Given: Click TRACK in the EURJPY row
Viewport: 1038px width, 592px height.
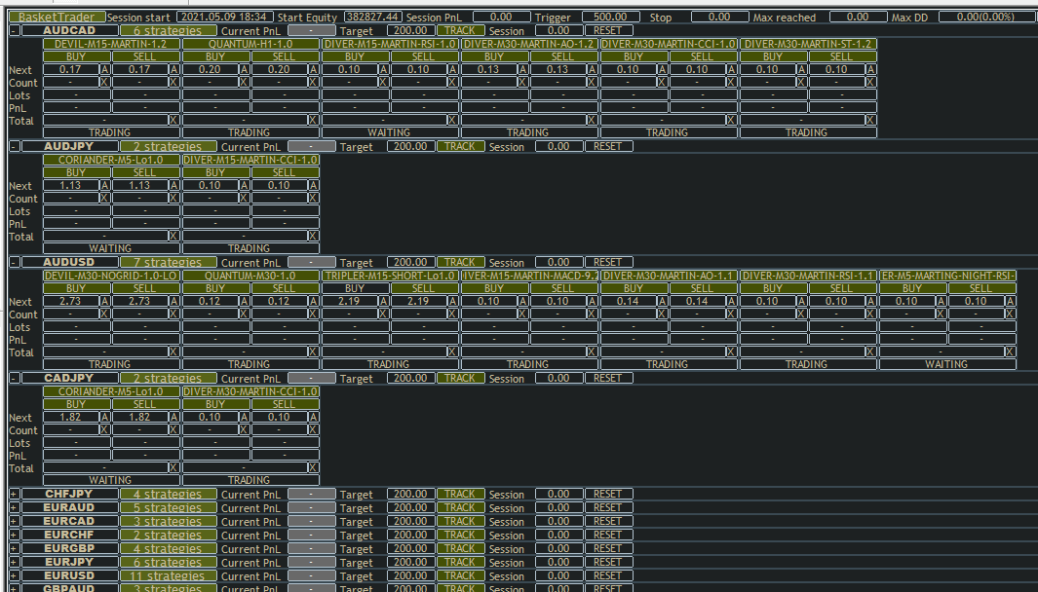Looking at the screenshot, I should click(x=460, y=562).
